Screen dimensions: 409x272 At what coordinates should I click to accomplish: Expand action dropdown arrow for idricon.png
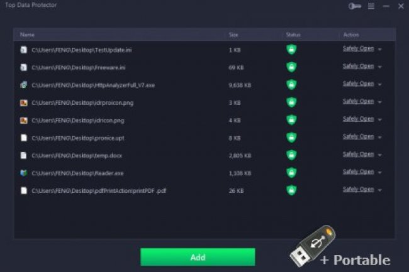(x=380, y=120)
